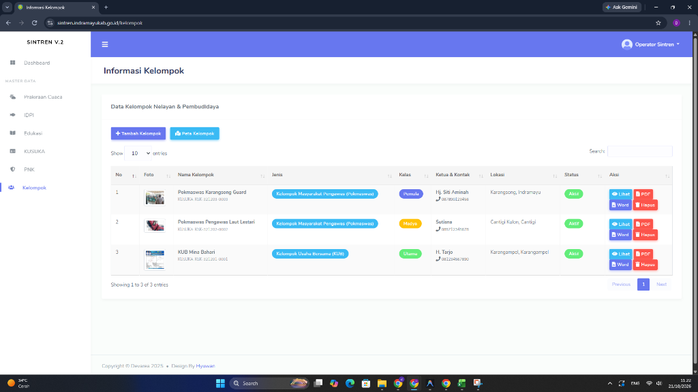
Task: Sort table by Nama Kelompok column
Action: pos(220,175)
